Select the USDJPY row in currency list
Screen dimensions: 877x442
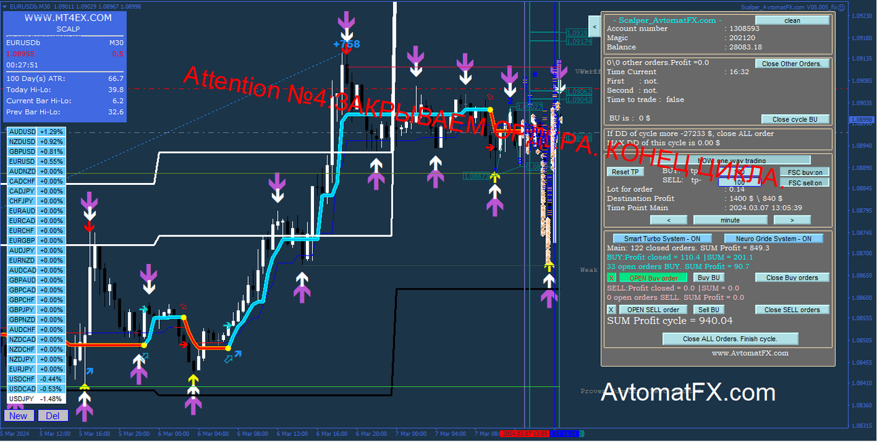click(x=36, y=398)
